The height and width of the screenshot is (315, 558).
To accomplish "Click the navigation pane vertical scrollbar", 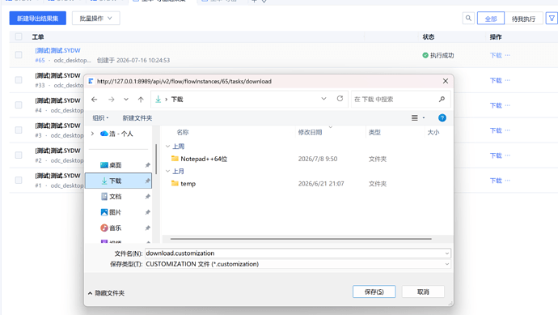I will click(156, 159).
